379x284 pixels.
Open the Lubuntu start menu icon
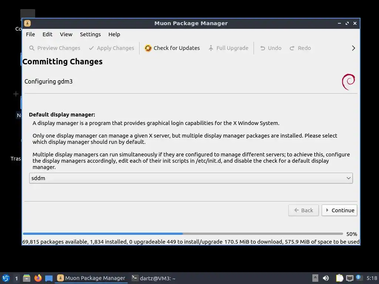tap(6, 278)
